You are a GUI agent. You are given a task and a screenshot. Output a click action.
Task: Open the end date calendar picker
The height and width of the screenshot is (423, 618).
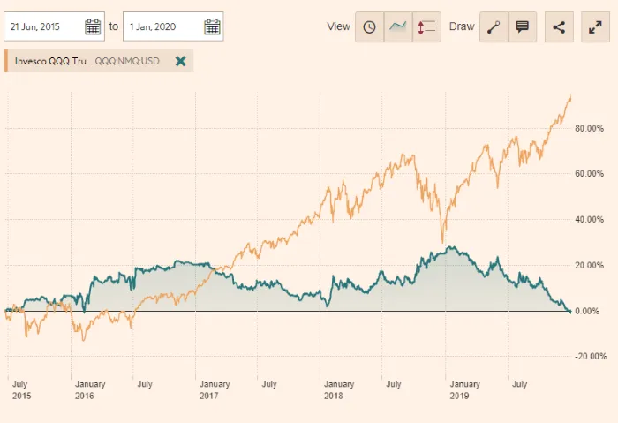tap(212, 26)
